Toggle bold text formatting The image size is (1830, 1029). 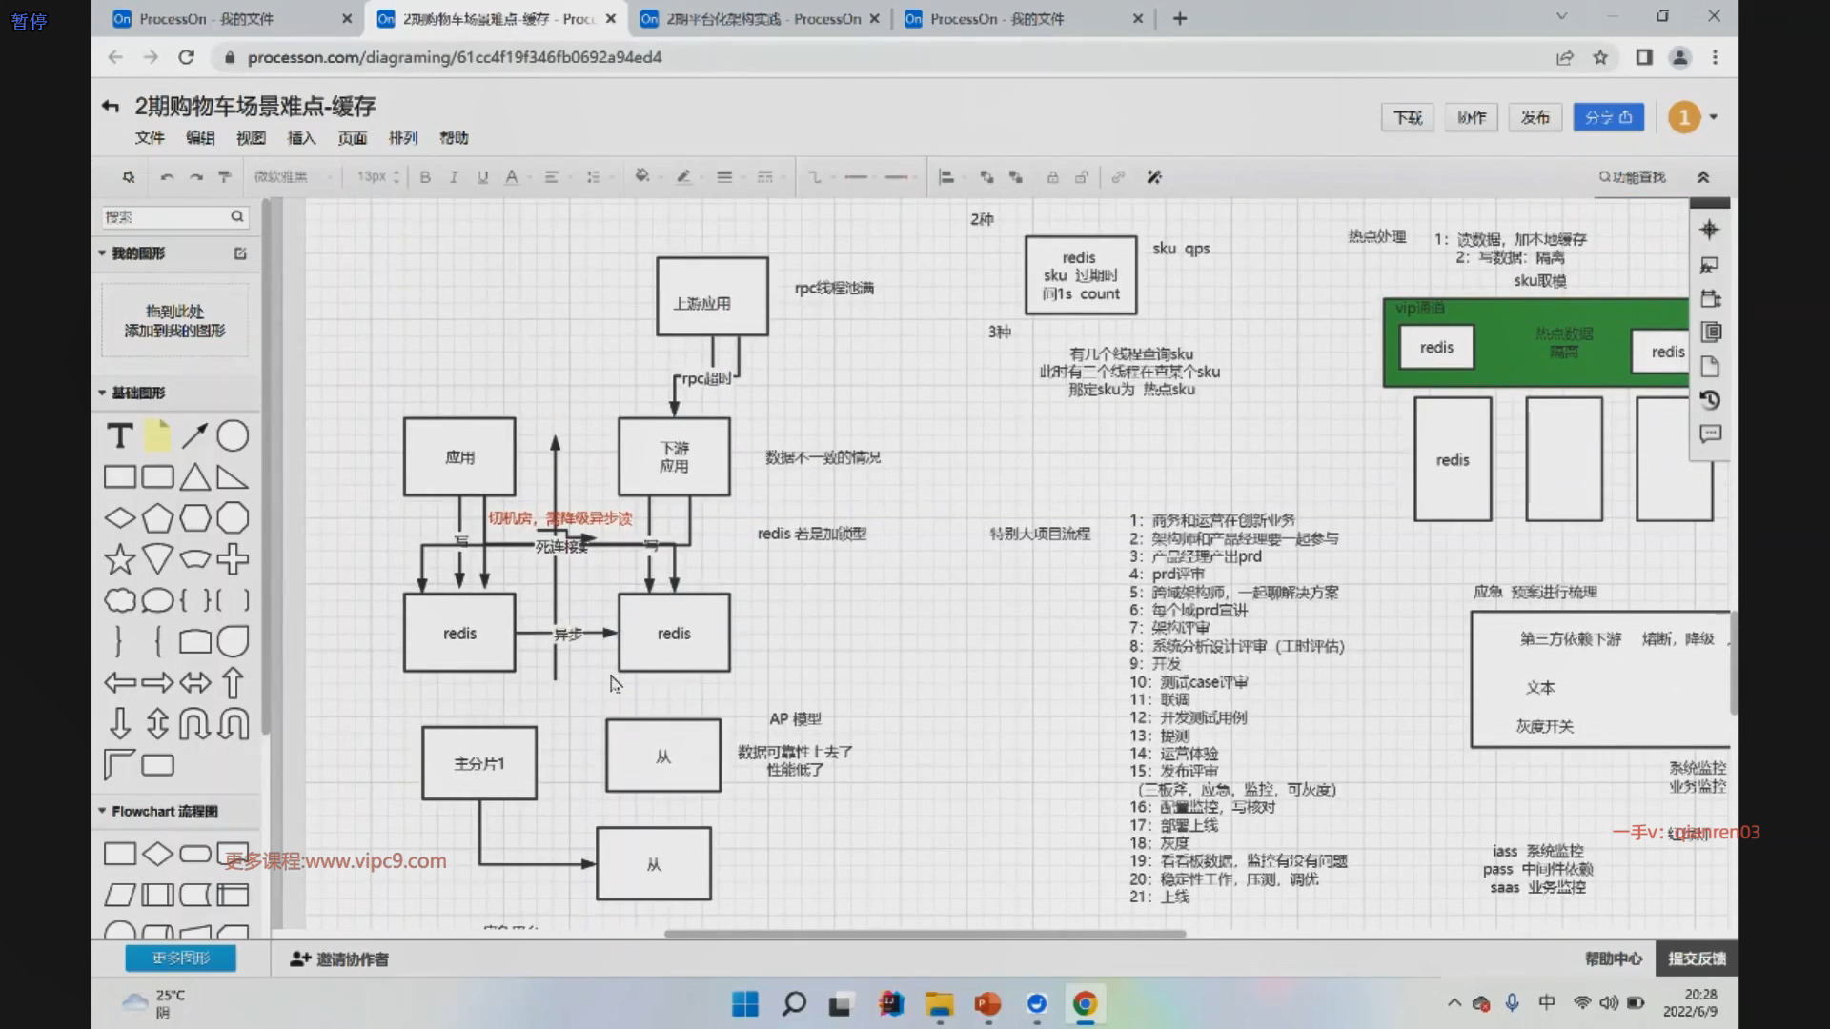point(425,177)
